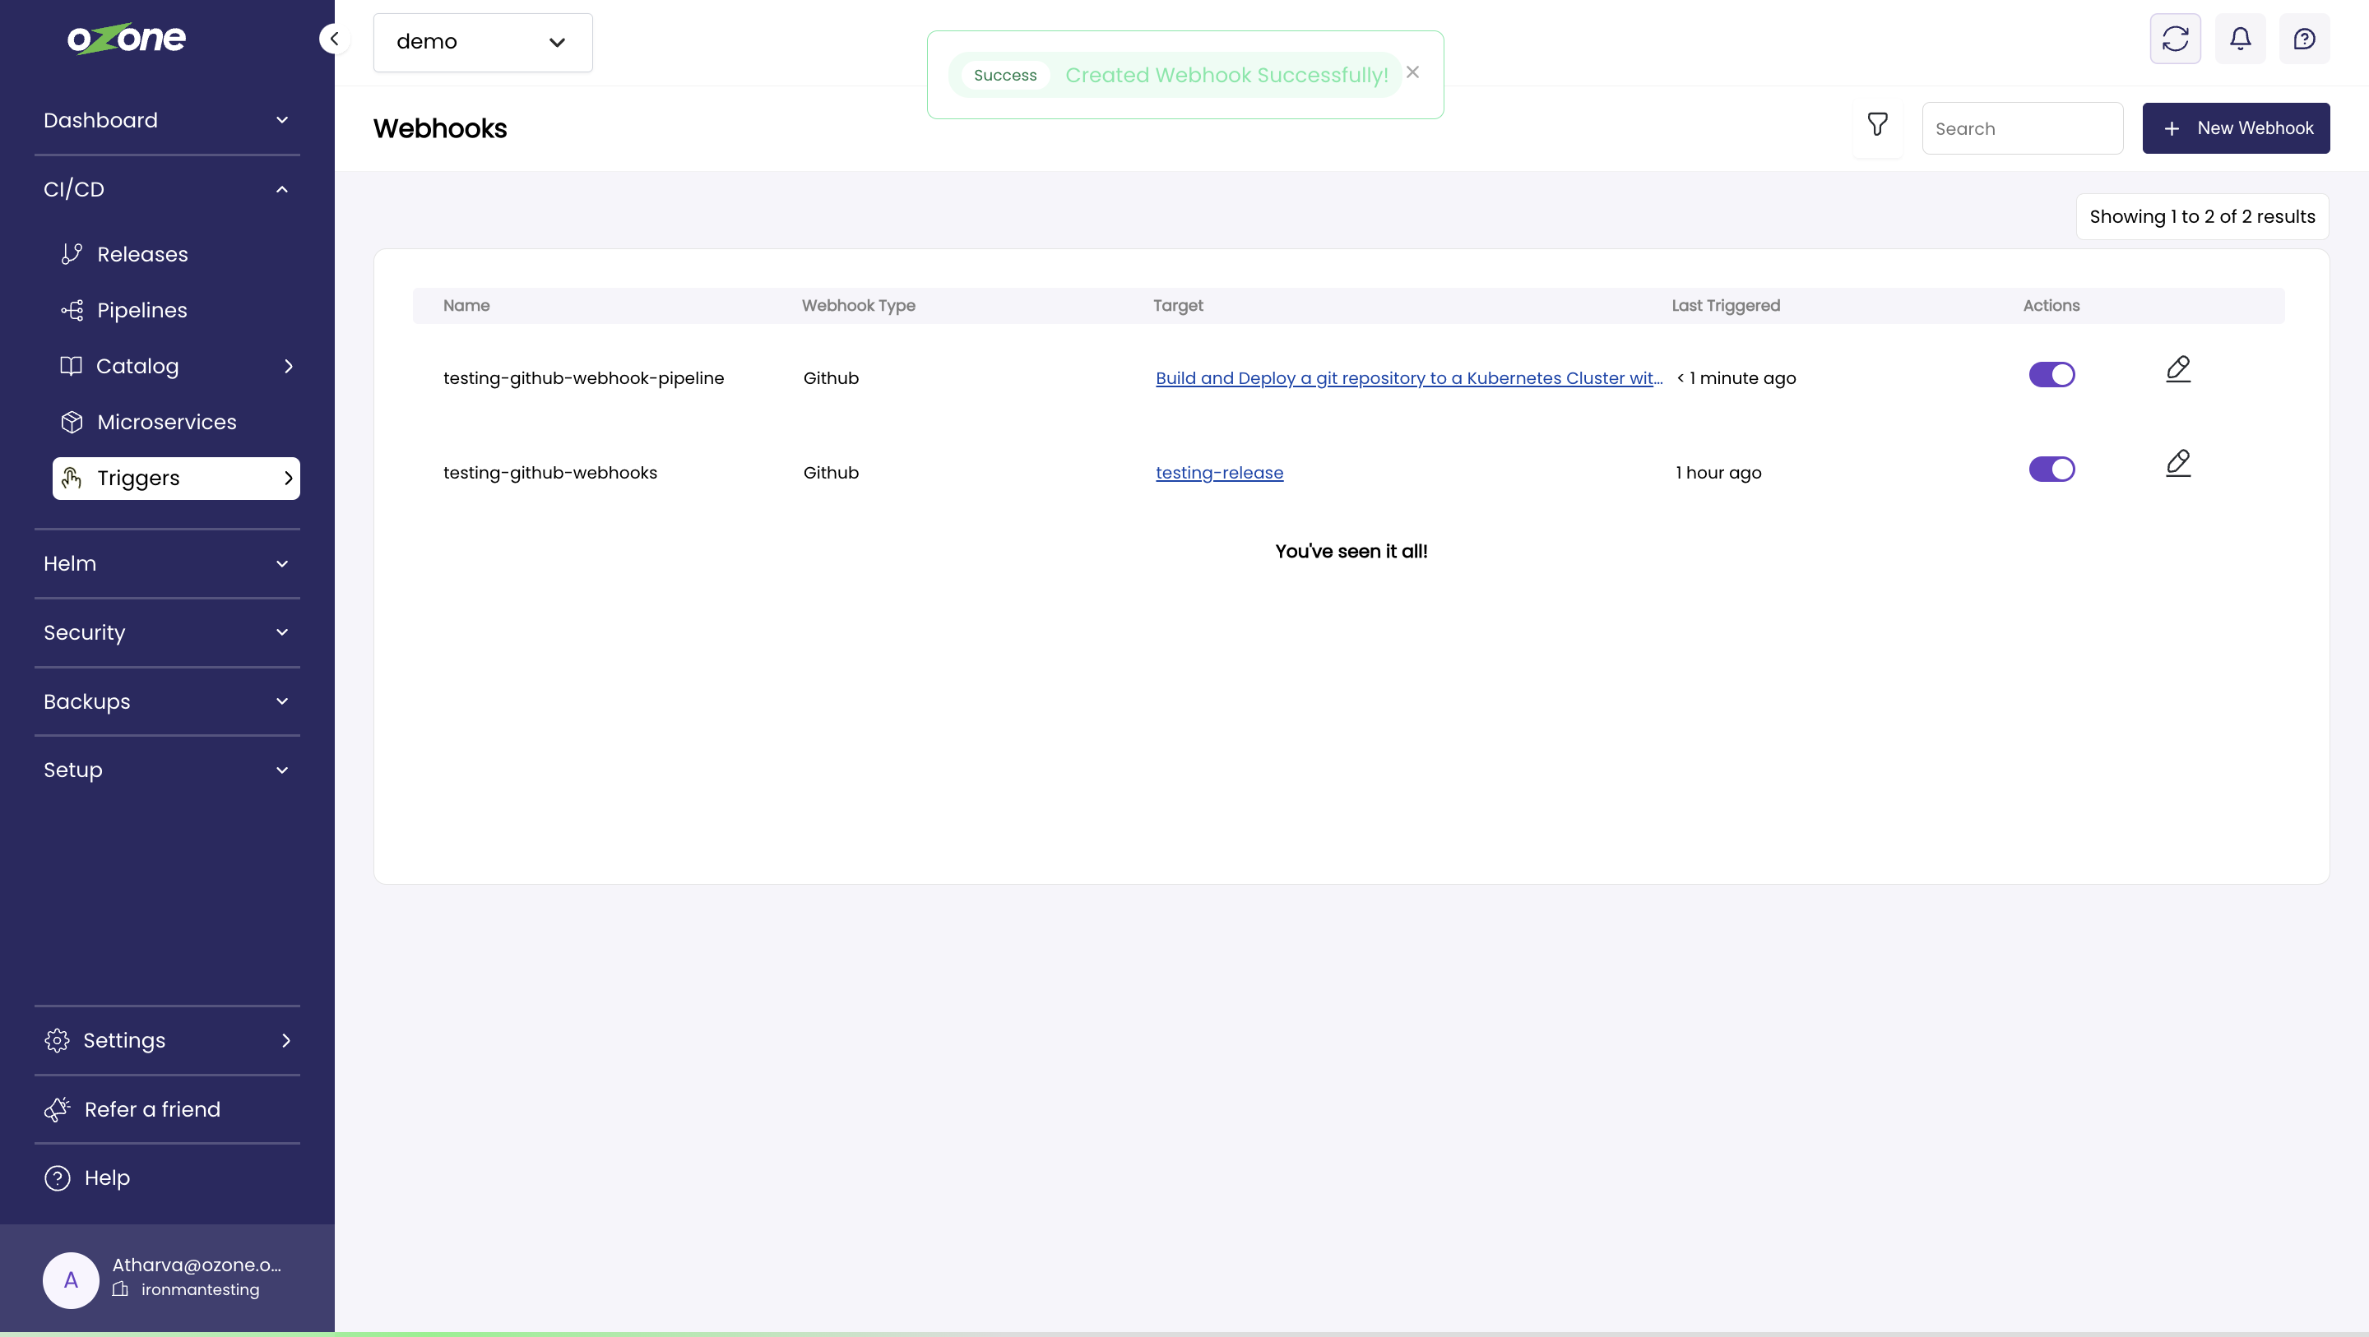Screen dimensions: 2369x1337
Task: Collapse the sidebar with arrow icon
Action: pos(334,39)
